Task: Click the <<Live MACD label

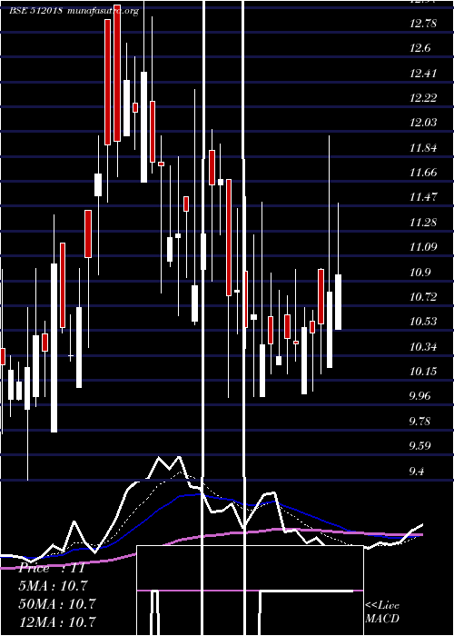Action: [382, 612]
